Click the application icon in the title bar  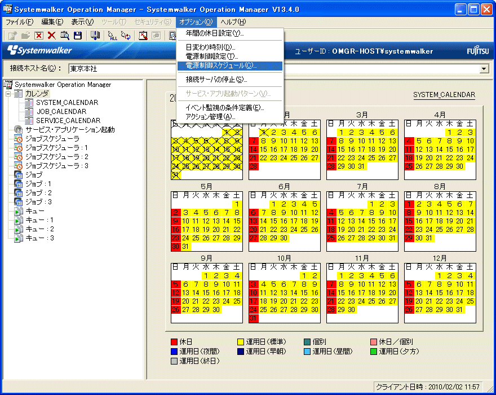click(x=7, y=9)
